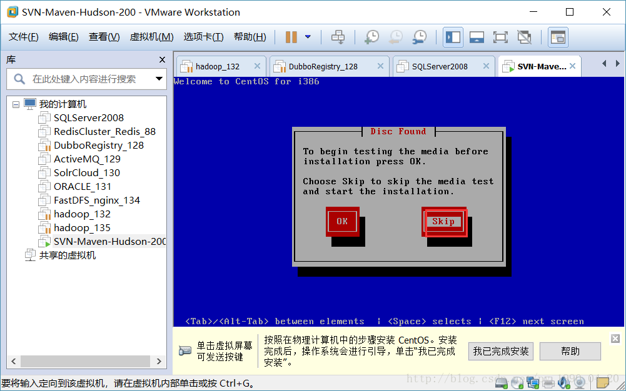Click the revert to snapshot icon
626x391 pixels.
396,37
